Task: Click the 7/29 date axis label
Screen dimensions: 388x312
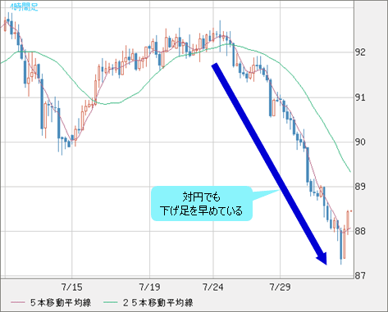Action: [x=280, y=287]
